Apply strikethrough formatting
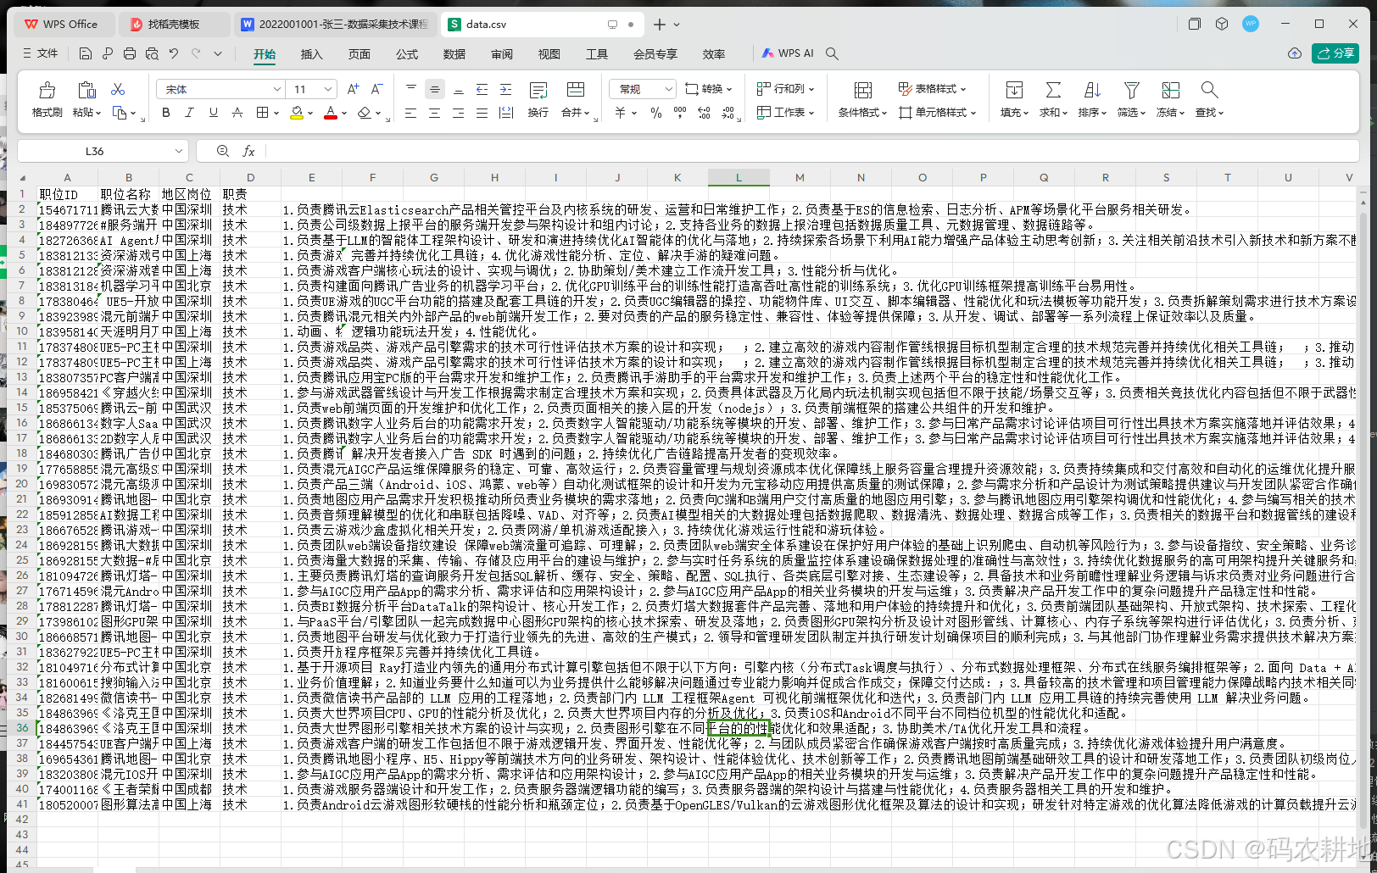The width and height of the screenshot is (1377, 873). (x=237, y=113)
